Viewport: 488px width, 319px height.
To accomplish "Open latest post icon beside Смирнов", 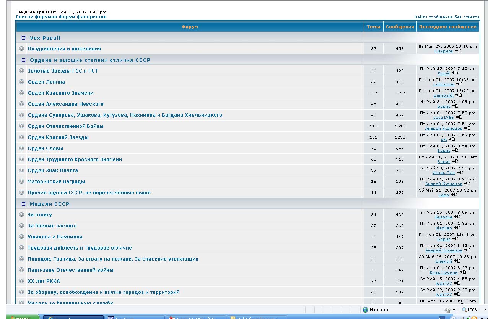I will (459, 51).
